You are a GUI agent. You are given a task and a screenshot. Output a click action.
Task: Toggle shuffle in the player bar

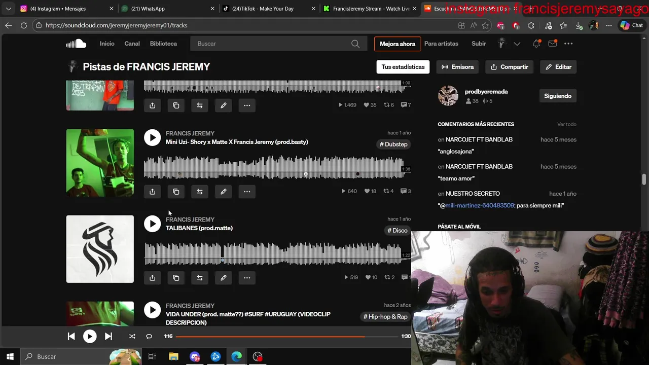(132, 336)
